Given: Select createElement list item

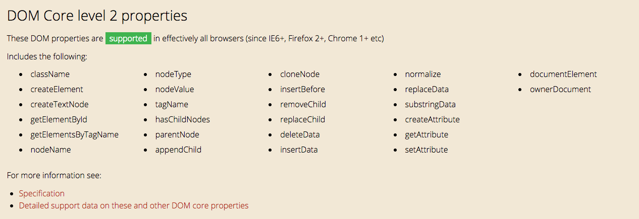Looking at the screenshot, I should point(57,89).
